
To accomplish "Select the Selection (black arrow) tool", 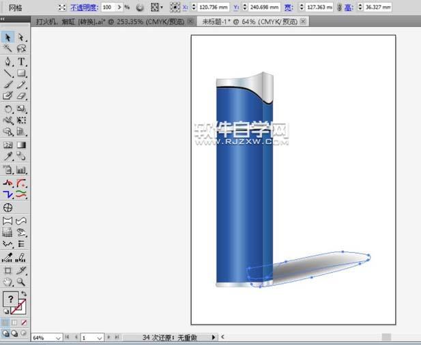I will 8,37.
